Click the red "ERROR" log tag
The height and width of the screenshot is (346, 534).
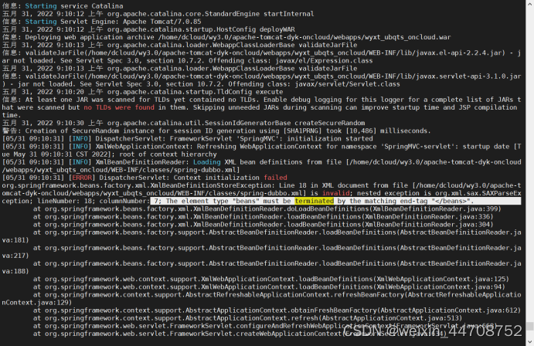click(x=82, y=178)
